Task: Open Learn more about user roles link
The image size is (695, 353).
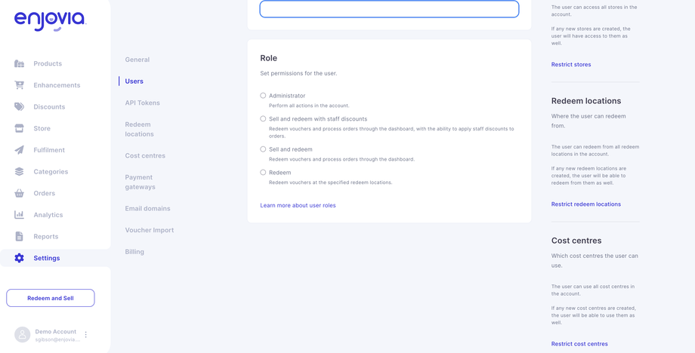Action: click(x=298, y=205)
